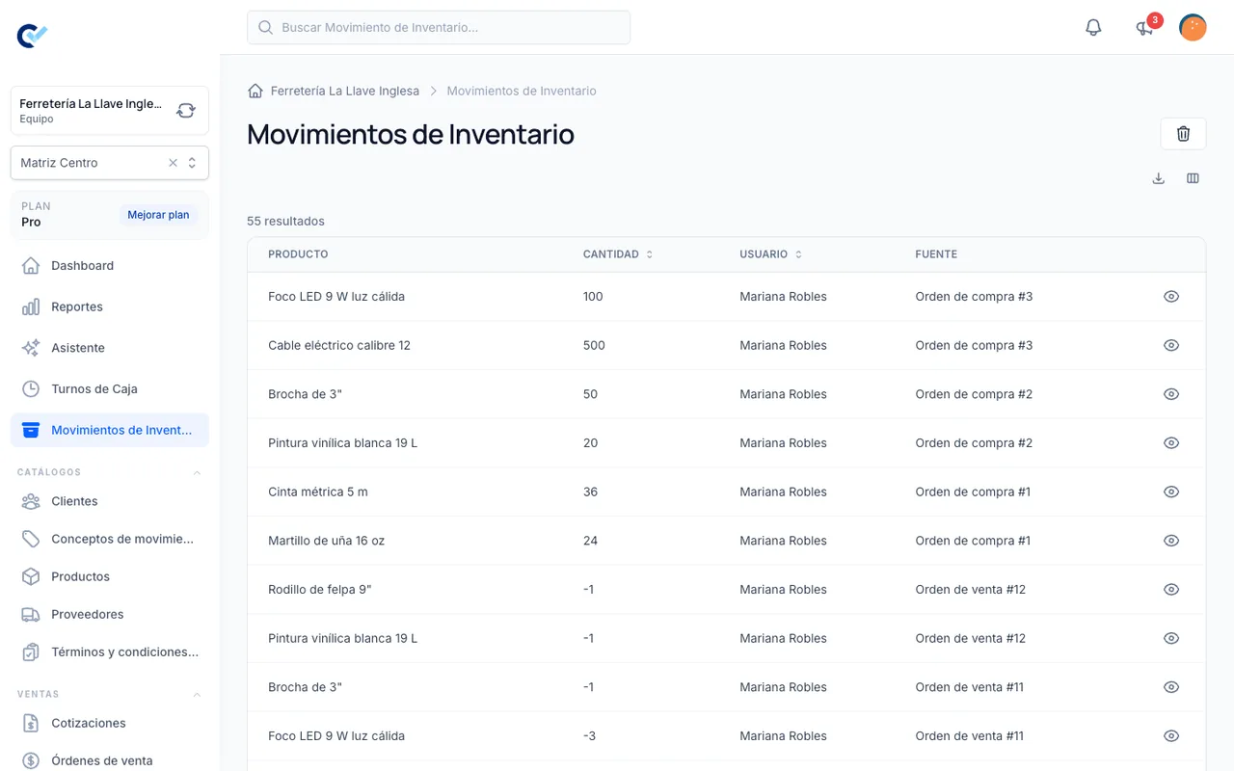Viewport: 1234px width, 771px height.
Task: Sort by the Cantidad column
Action: 618,254
